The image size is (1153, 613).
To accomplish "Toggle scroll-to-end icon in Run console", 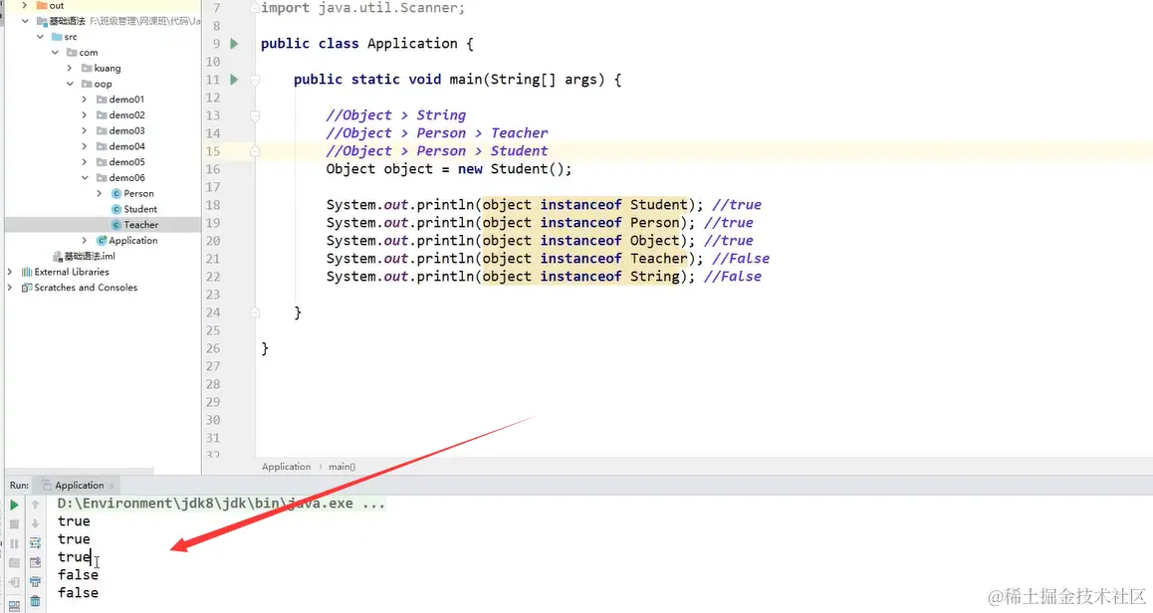I will pos(35,563).
